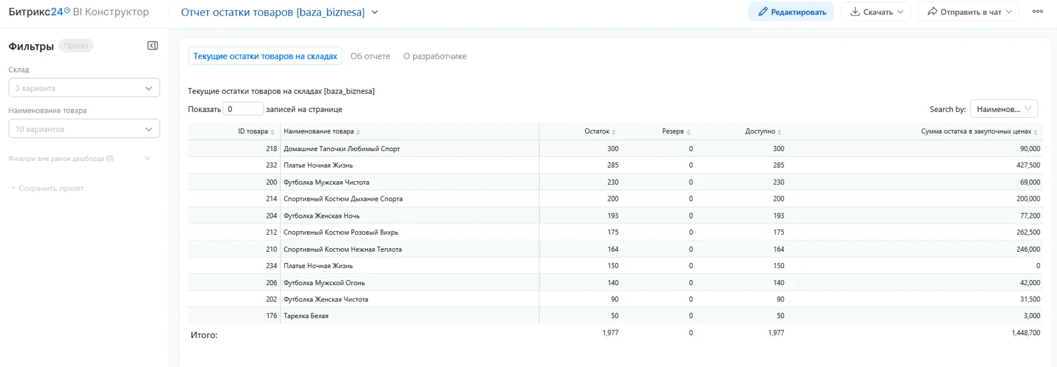Open the three-dots more options menu

pyautogui.click(x=1037, y=11)
